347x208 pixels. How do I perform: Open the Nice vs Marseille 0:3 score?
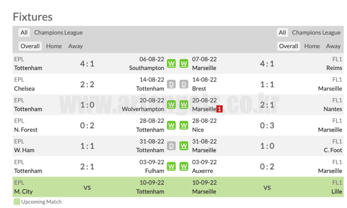click(267, 125)
